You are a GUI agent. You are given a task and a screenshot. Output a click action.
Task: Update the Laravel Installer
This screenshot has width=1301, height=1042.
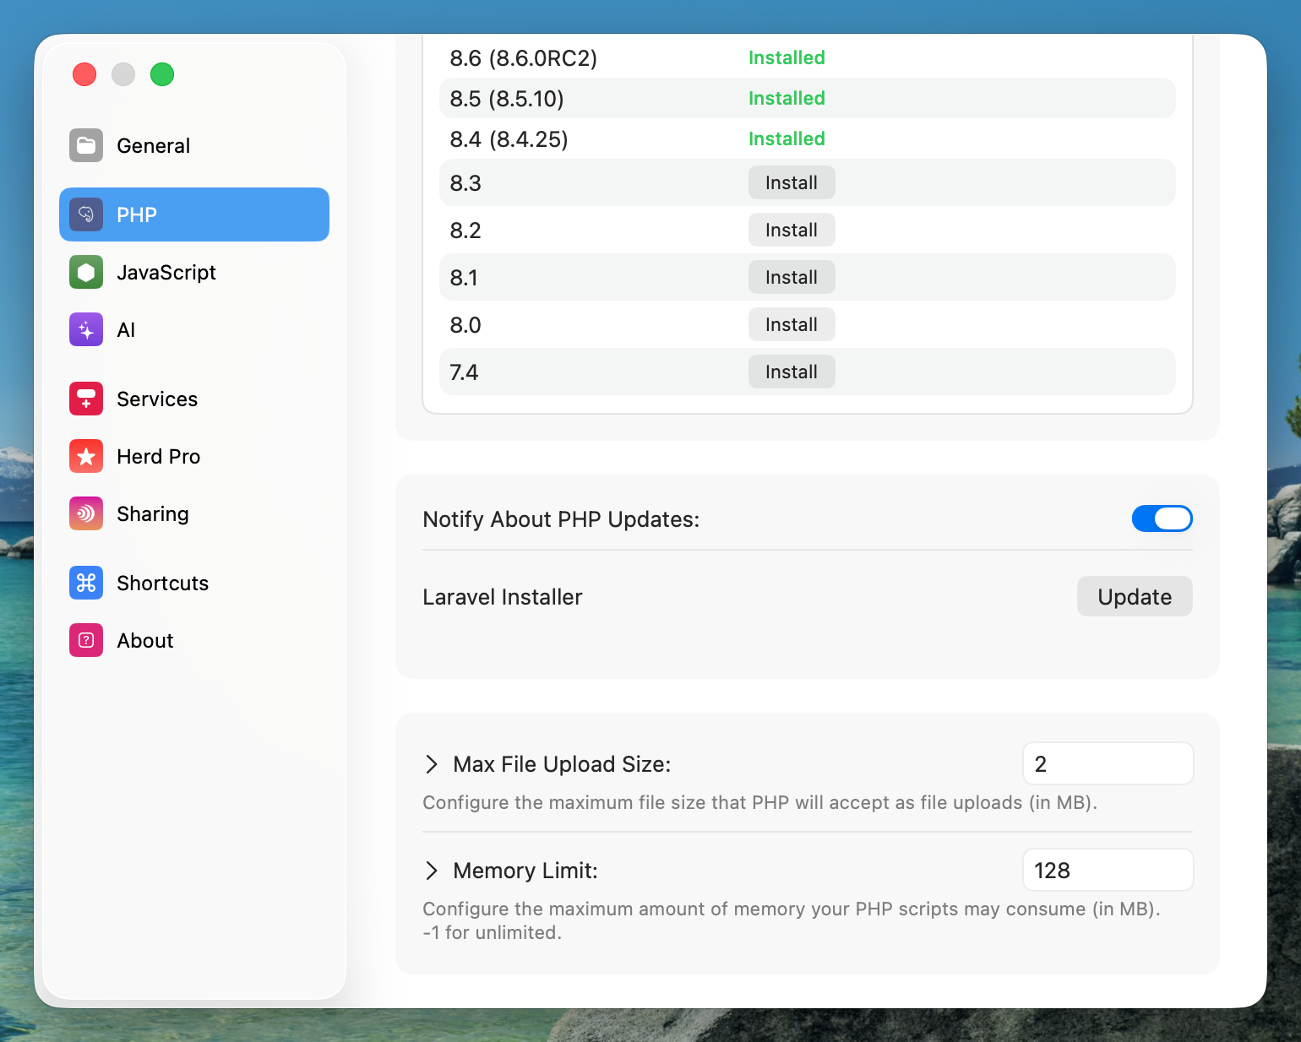pos(1135,596)
